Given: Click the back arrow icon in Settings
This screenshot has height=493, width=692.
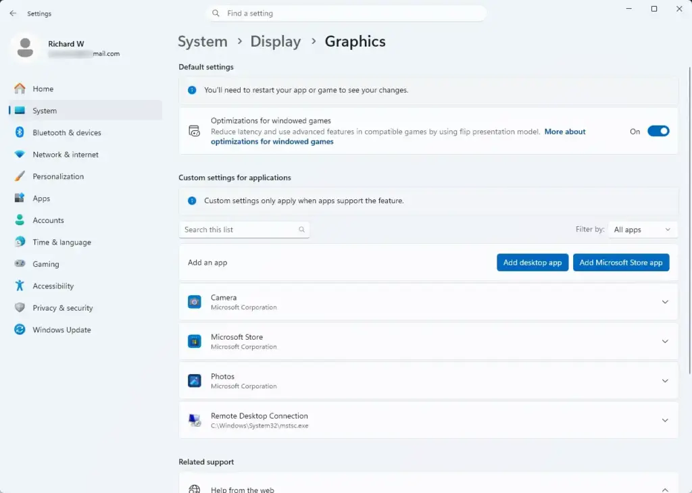Looking at the screenshot, I should tap(13, 14).
